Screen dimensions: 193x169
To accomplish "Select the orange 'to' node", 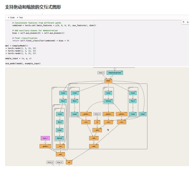I will 97,122.
